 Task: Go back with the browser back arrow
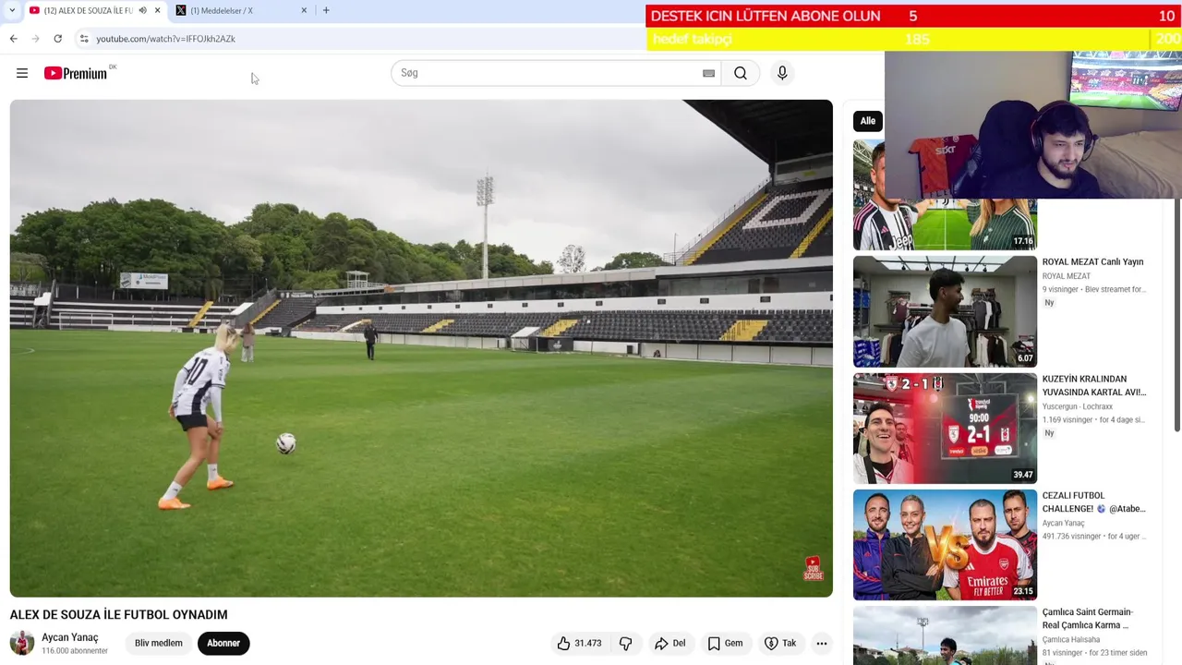14,39
